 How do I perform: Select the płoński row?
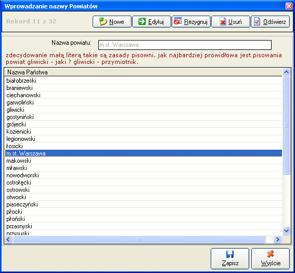coord(143,219)
